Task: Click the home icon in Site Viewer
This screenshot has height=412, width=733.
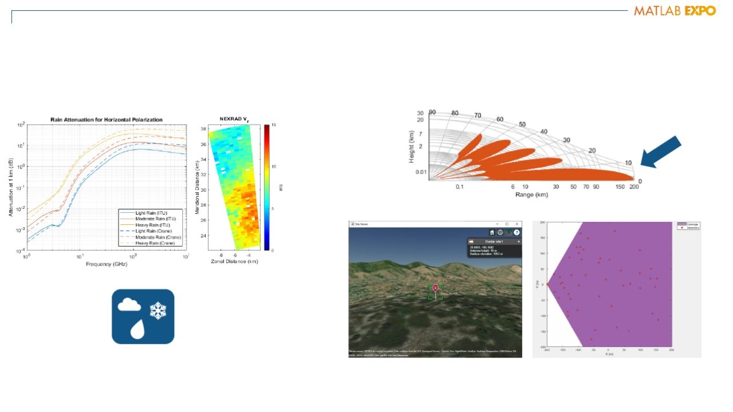Action: click(x=492, y=232)
